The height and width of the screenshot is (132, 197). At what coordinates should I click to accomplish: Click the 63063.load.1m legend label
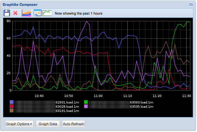[142, 102]
